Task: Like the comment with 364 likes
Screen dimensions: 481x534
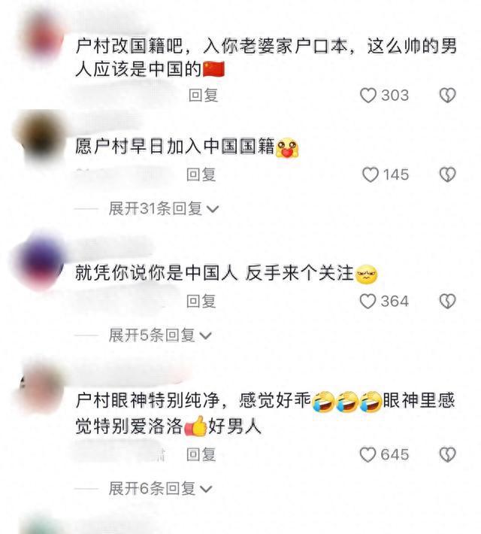Action: [368, 302]
